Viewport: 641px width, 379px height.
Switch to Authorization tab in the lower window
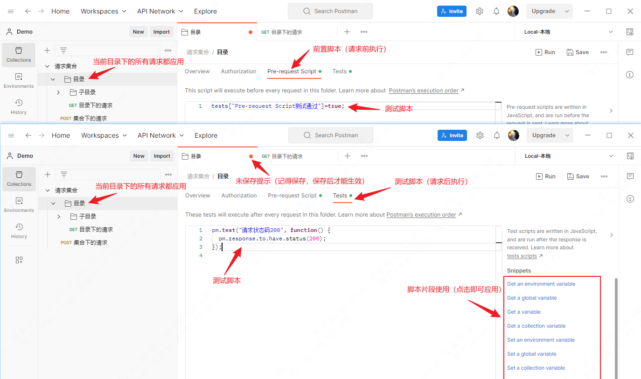click(x=239, y=196)
